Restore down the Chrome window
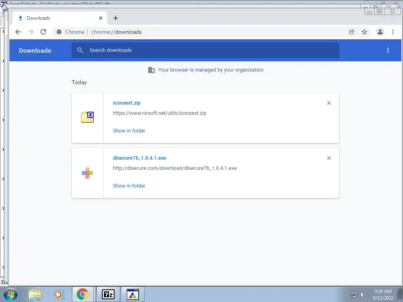This screenshot has width=403, height=302. (379, 11)
